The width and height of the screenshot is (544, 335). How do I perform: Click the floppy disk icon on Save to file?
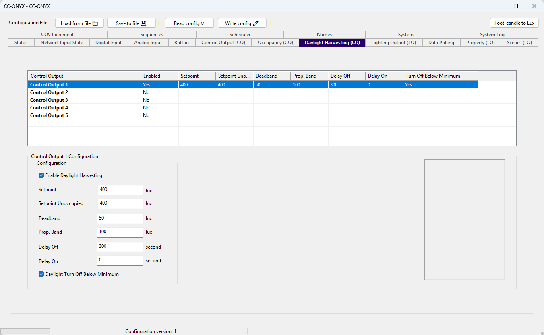(143, 23)
